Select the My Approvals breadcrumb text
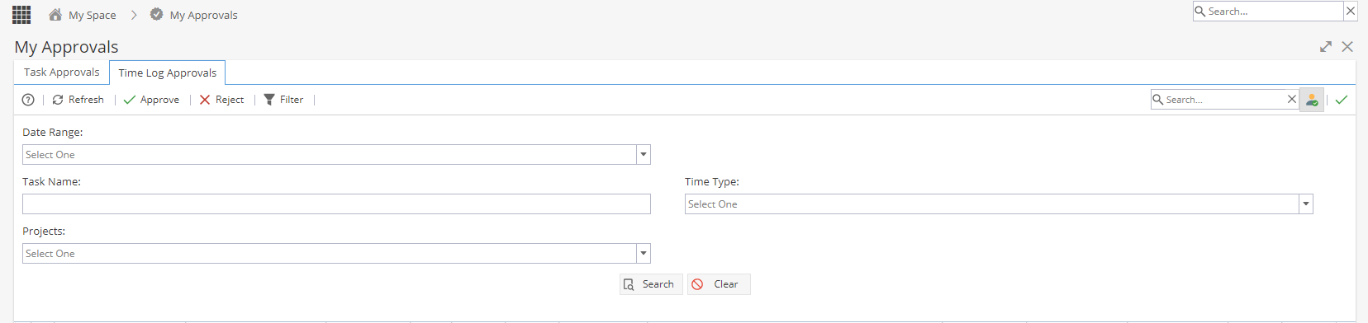This screenshot has height=323, width=1368. point(203,15)
